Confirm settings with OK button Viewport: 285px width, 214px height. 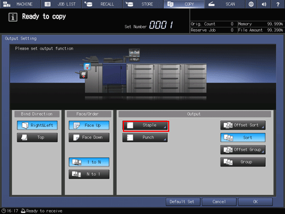[255, 202]
